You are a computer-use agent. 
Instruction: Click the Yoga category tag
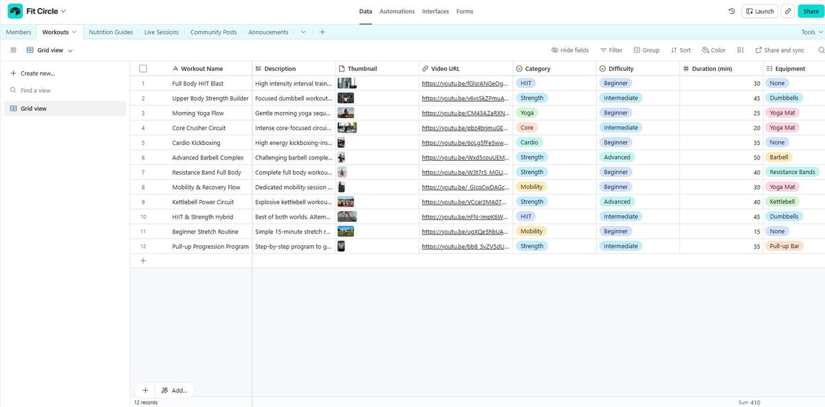(x=527, y=113)
